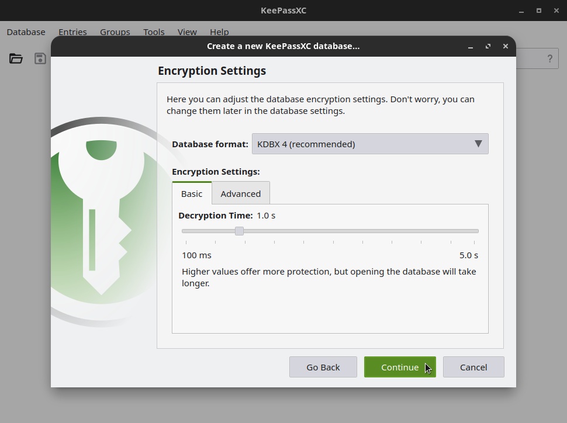Screen dimensions: 567x423
Task: Click the Go Back button
Action: (x=323, y=367)
